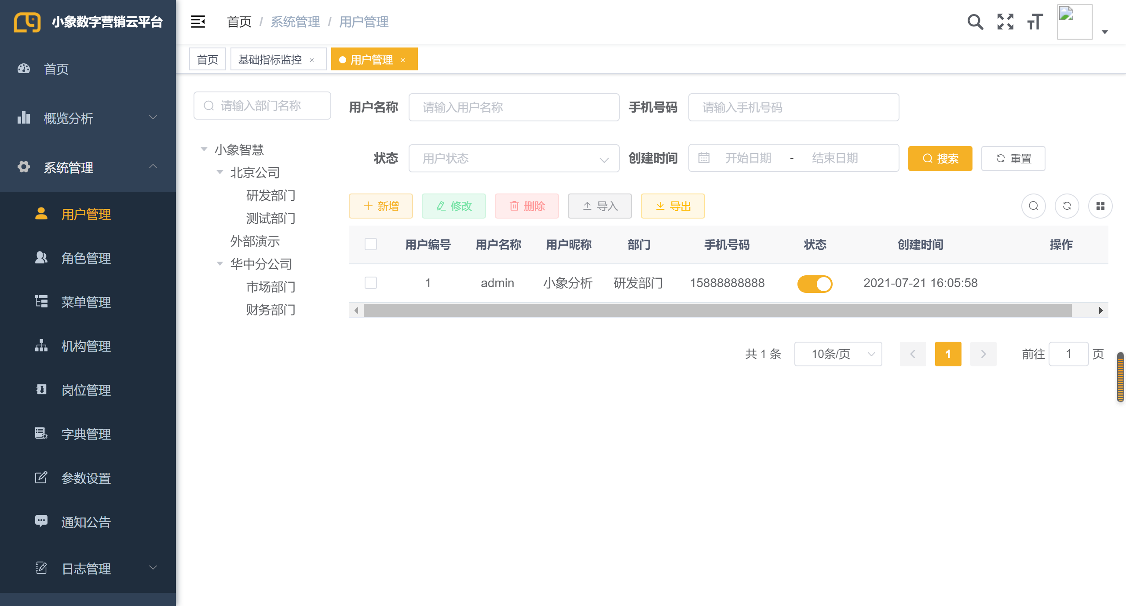
Task: Click the 新增 button
Action: (x=380, y=206)
